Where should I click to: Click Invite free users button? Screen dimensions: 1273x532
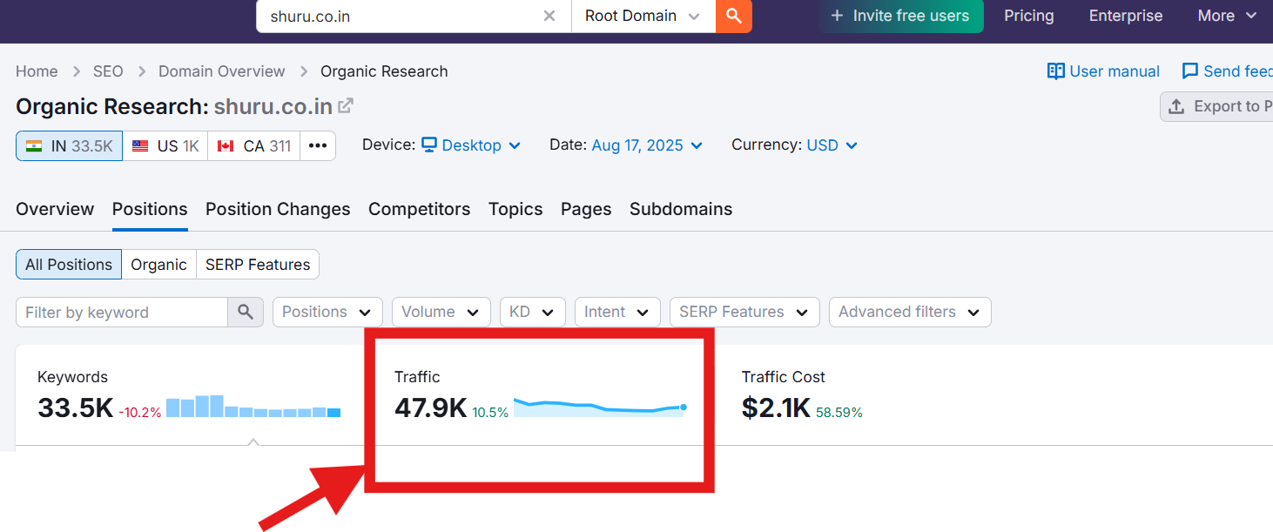pos(900,16)
